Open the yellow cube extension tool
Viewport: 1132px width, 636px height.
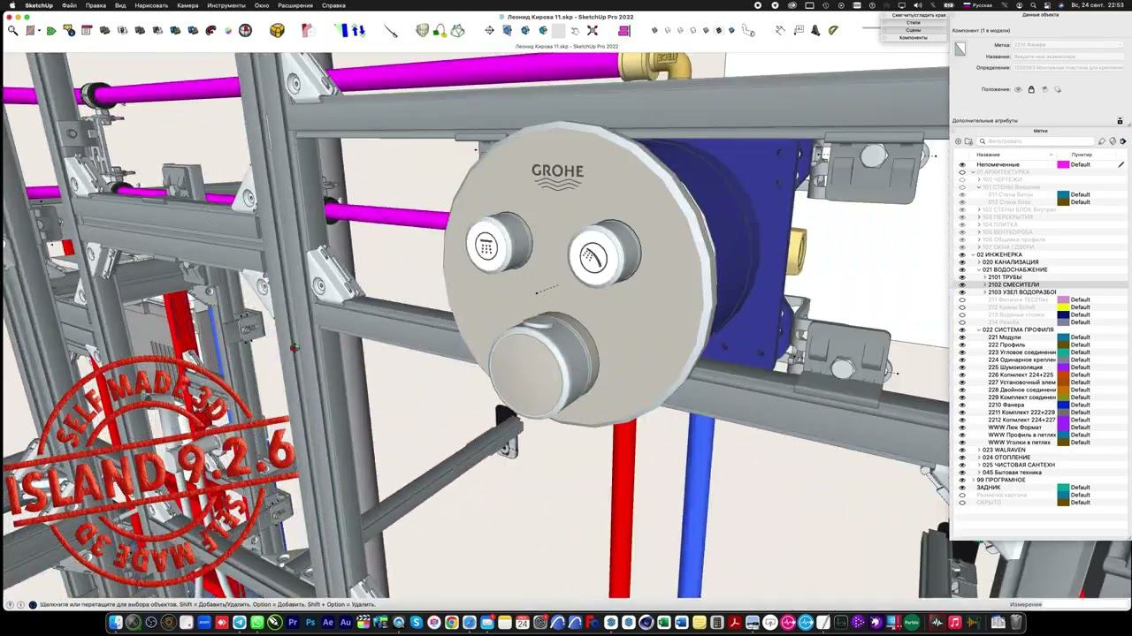pos(277,31)
